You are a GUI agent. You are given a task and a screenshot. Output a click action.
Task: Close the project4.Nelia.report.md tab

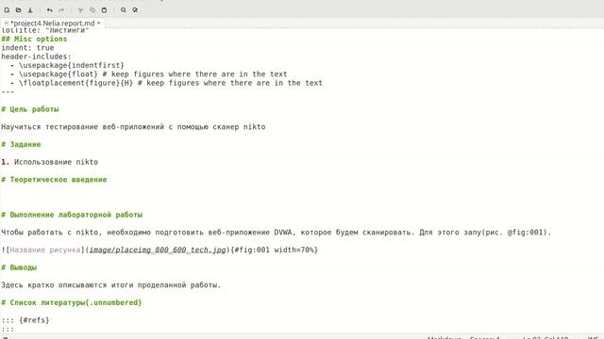[x=98, y=23]
